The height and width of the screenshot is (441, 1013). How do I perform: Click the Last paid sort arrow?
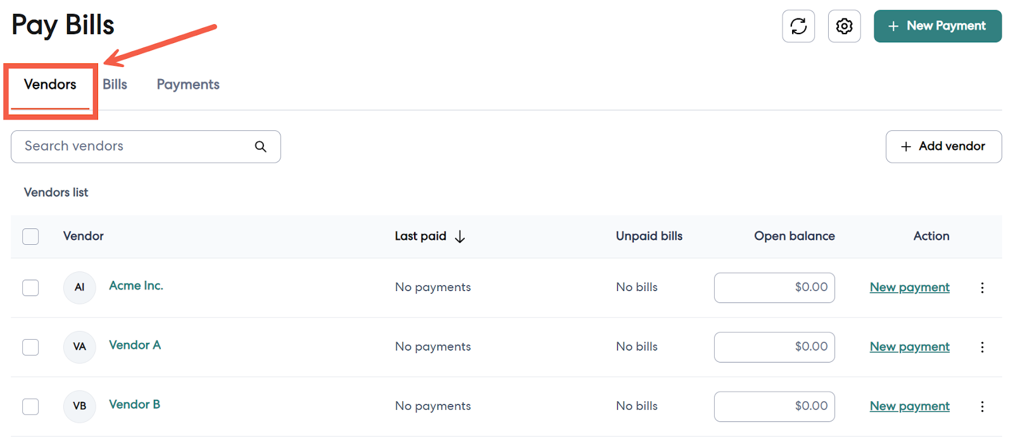click(460, 237)
